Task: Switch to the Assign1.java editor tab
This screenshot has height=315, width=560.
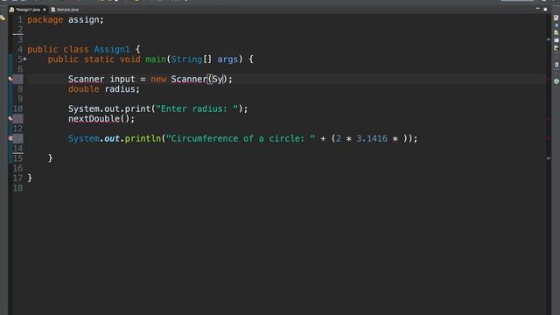Action: point(27,10)
